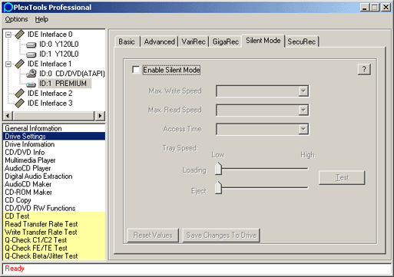Click the tray speed Test button
Screen dimensions: 394x277
point(342,177)
